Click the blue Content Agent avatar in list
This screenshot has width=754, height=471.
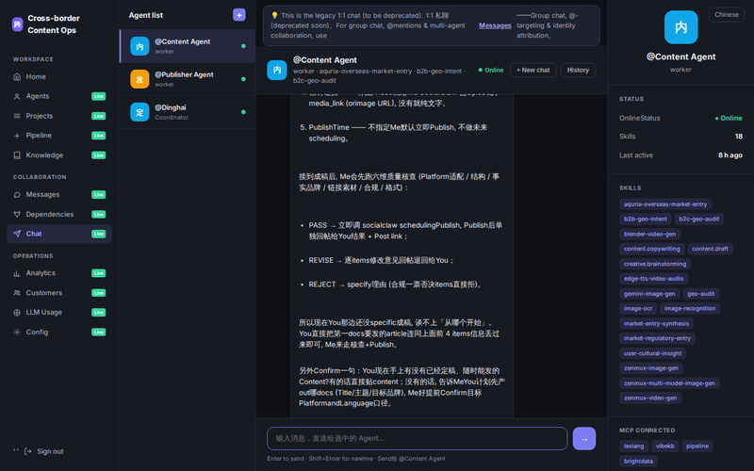click(139, 46)
